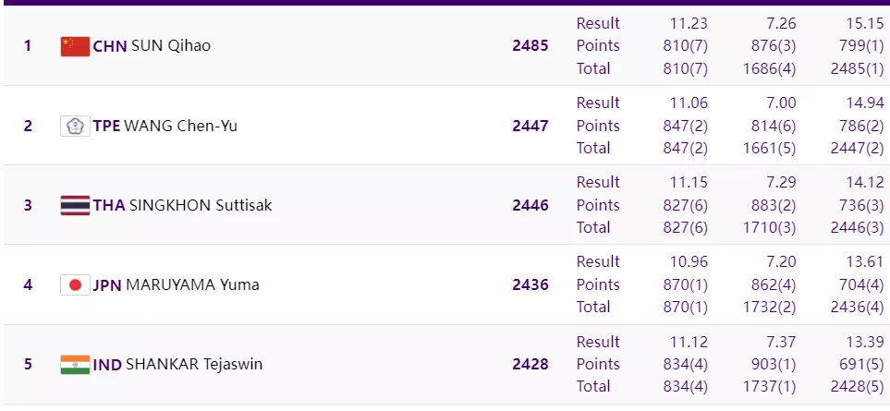Click the China flag icon
This screenshot has height=411, width=890.
[75, 46]
